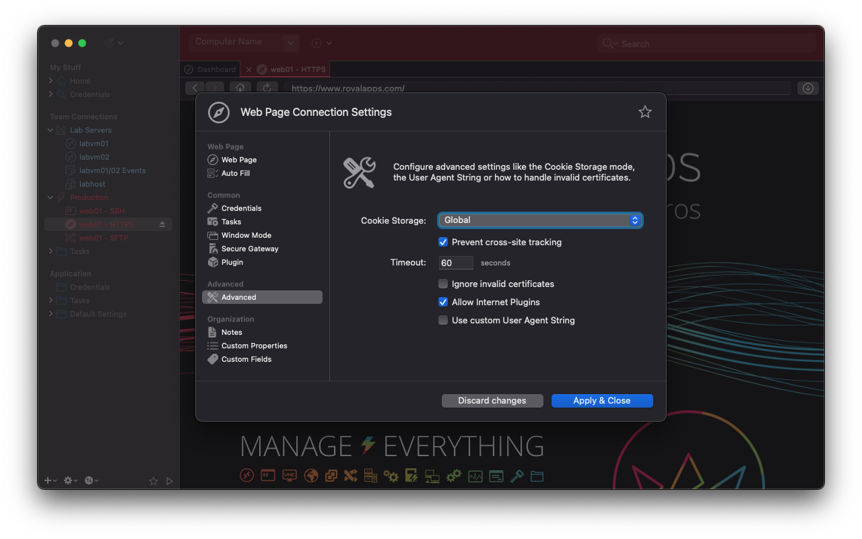The height and width of the screenshot is (539, 862).
Task: Uncheck Allow Internet Plugins
Action: click(x=443, y=303)
